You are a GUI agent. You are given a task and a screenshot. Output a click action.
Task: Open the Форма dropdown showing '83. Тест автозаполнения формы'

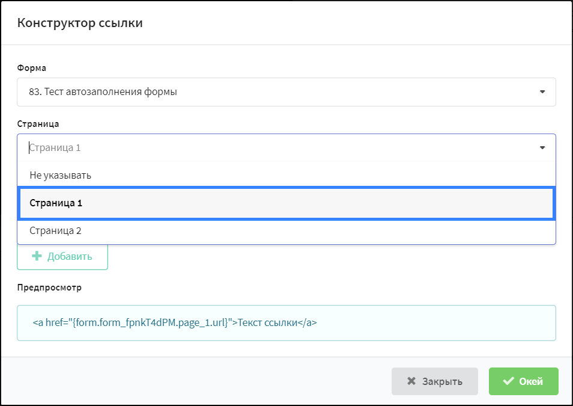(x=286, y=92)
